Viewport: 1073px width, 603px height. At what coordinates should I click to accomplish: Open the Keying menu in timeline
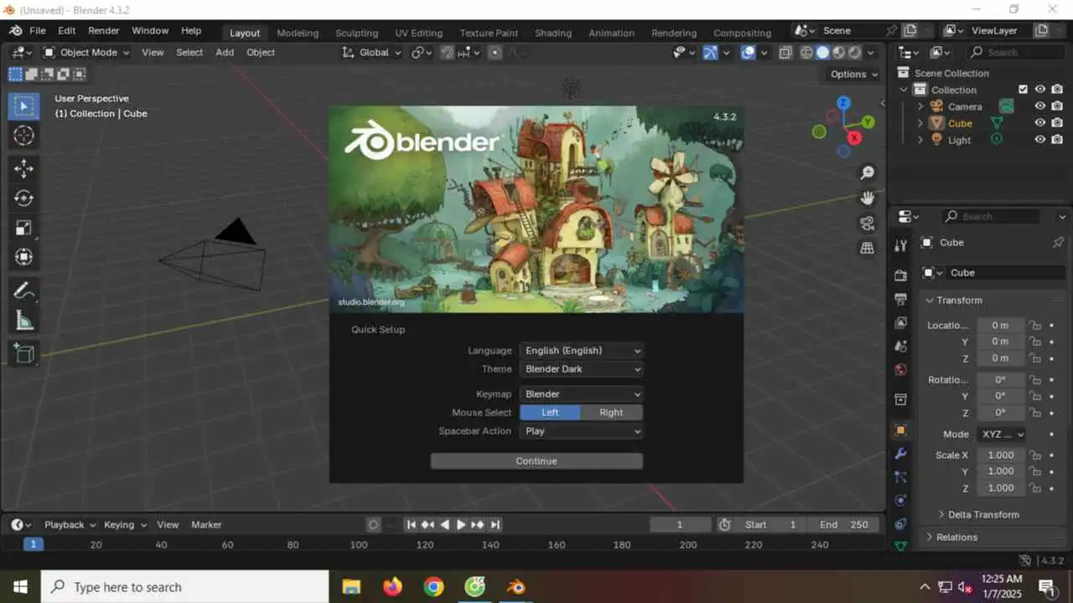point(125,524)
